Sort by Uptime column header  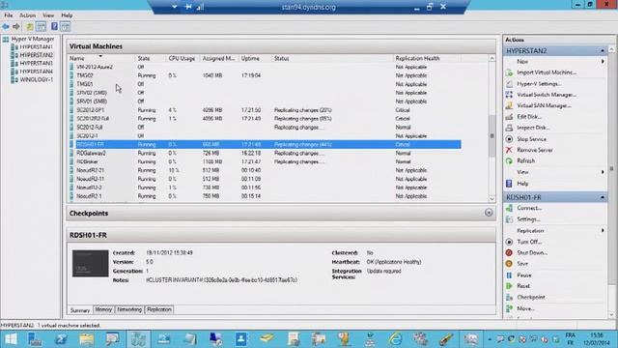pos(255,58)
